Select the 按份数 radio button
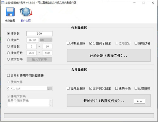Screen dimensions: 158x122 coord(8,34)
